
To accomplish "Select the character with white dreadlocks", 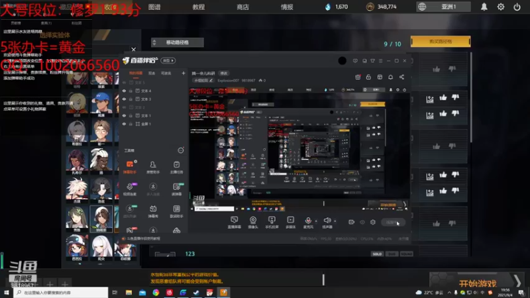I will point(101,160).
